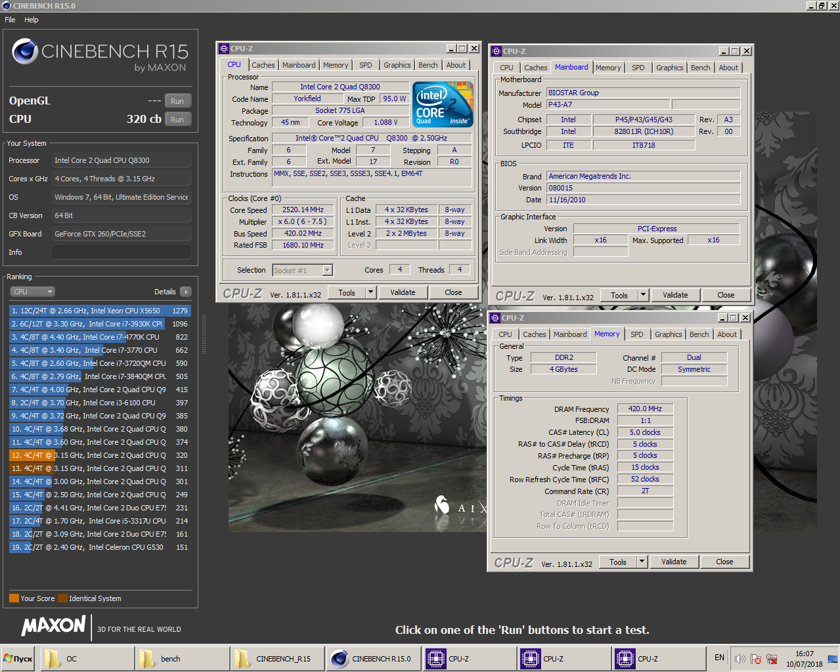Click the Processor field in Your System
840x672 pixels.
point(122,160)
